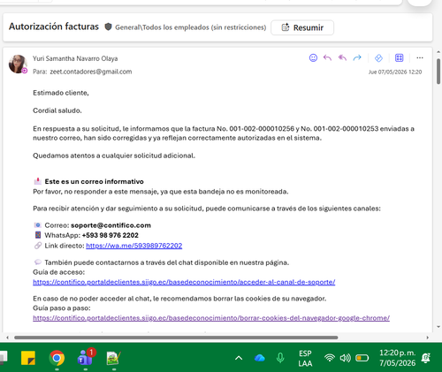Choose the Reply all double-arrow icon
Viewport: 442px width, 372px height.
(x=342, y=57)
